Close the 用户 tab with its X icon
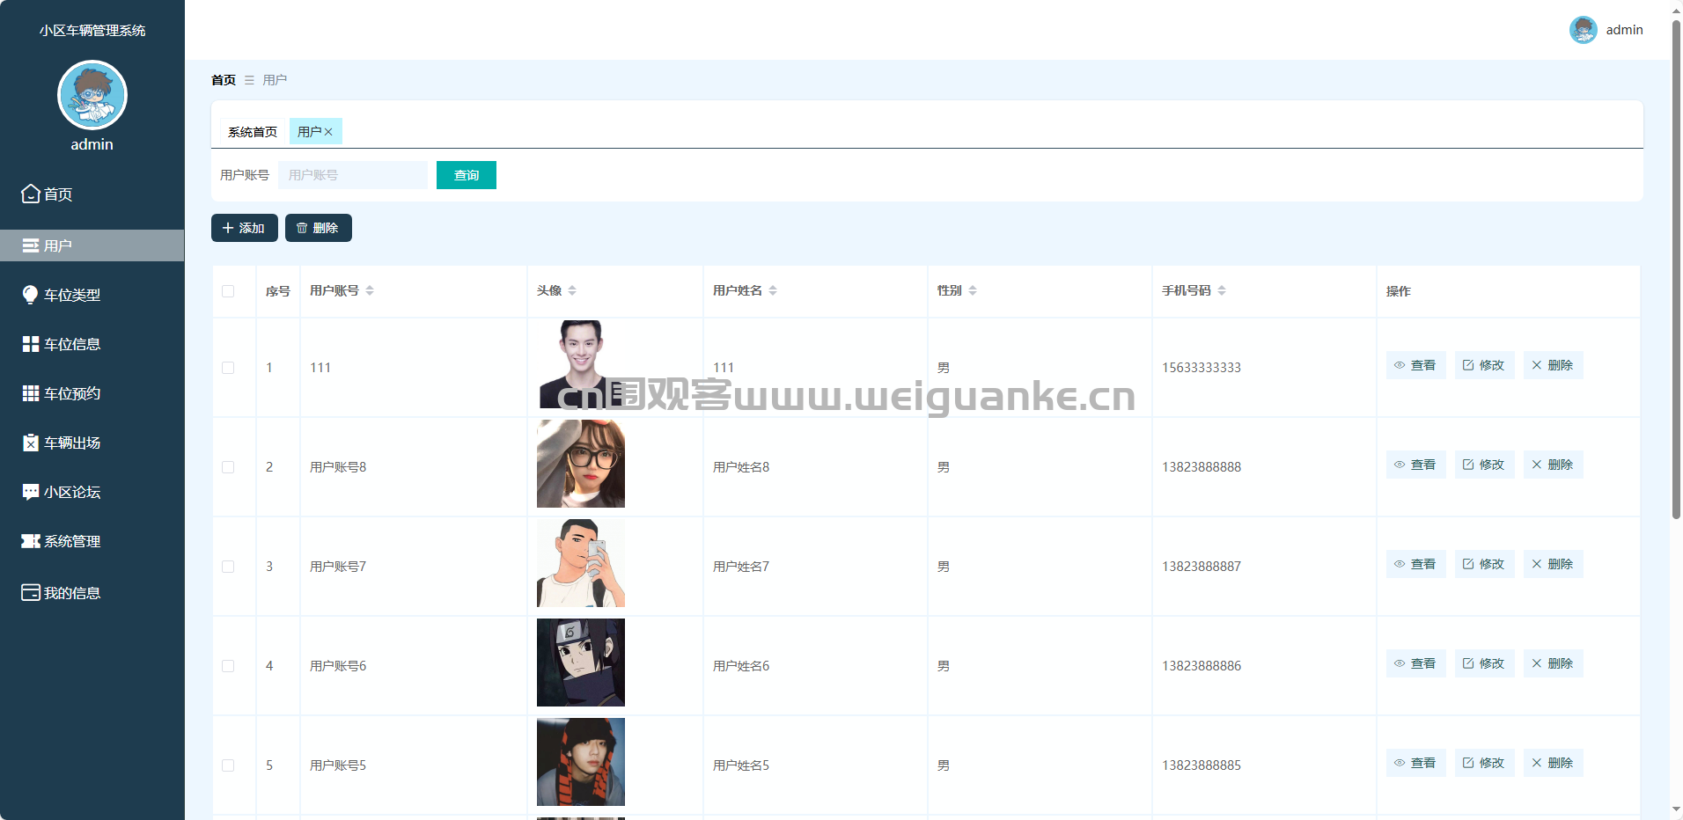1683x820 pixels. coord(328,132)
